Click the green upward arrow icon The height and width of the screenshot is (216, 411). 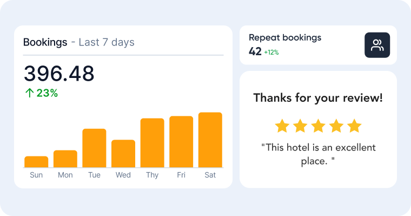30,93
